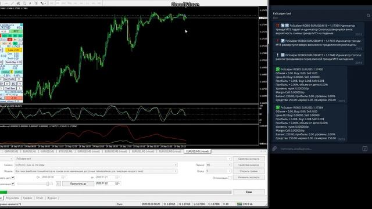Open the symbol EURUSD dropdown
Image resolution: width=372 pixels, height=209 pixels.
176,165
